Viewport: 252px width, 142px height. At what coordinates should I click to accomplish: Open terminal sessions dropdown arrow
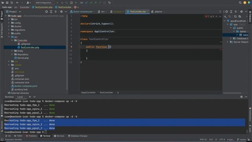coord(34,97)
